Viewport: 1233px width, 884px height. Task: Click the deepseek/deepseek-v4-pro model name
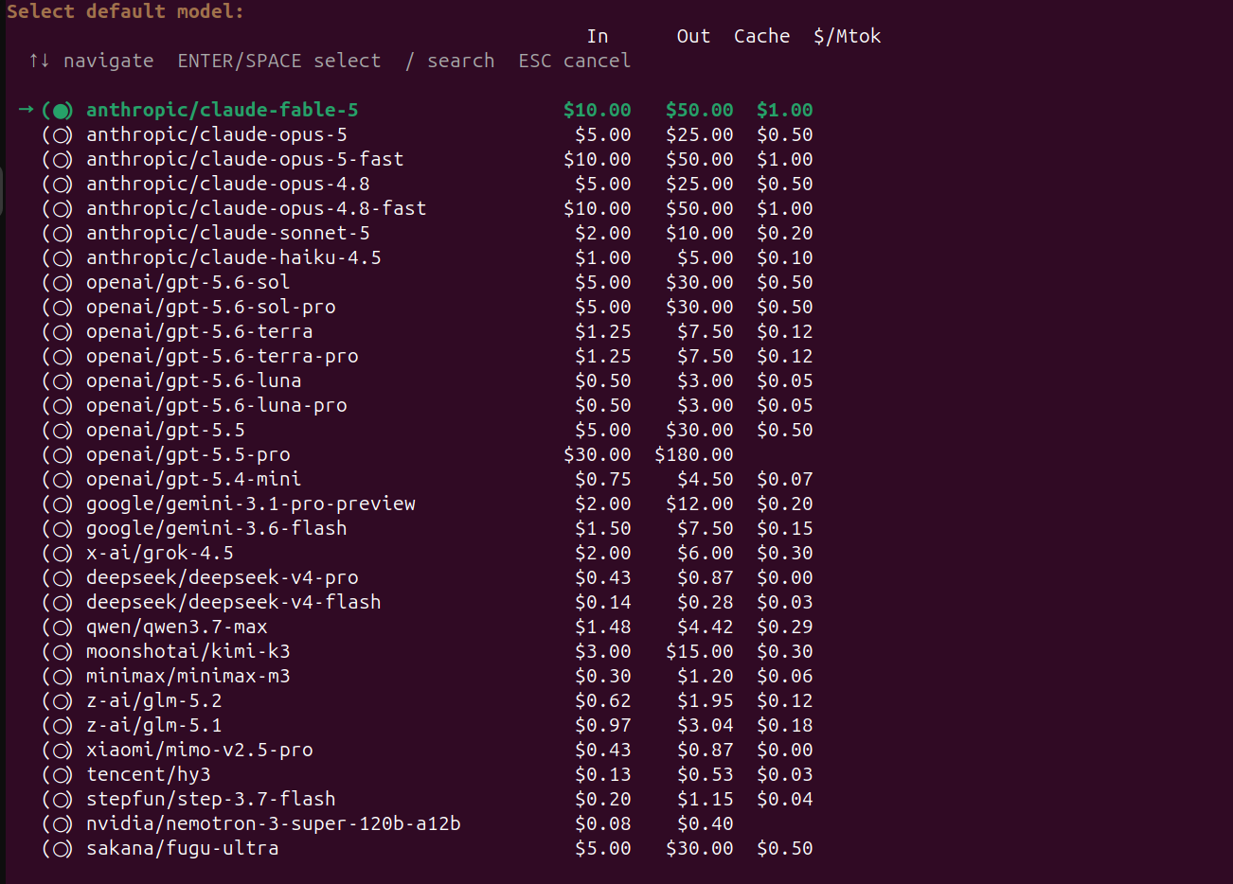click(222, 577)
